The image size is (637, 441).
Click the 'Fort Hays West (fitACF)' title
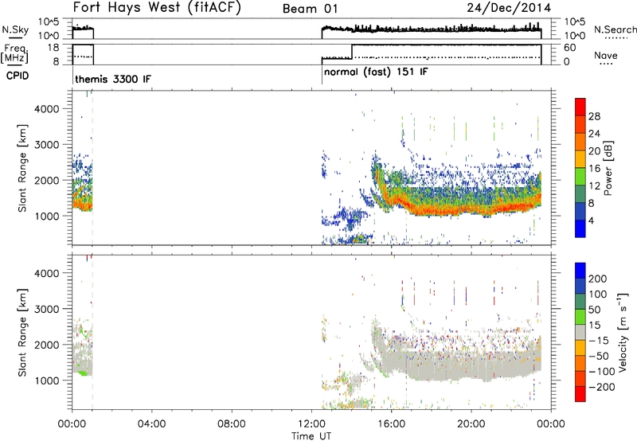point(157,8)
